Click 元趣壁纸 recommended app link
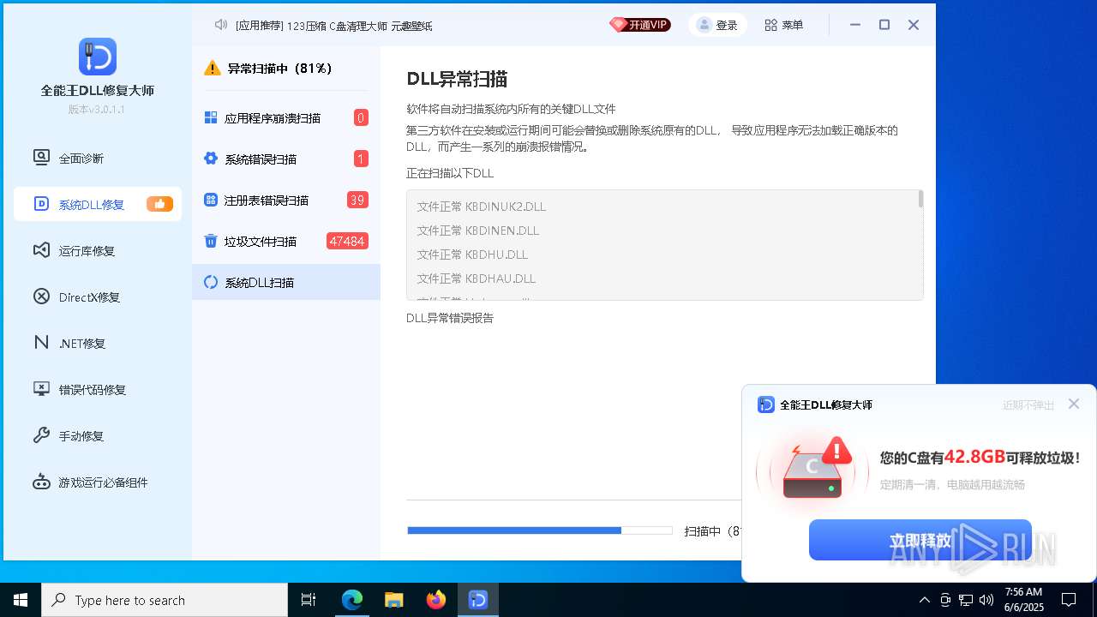The width and height of the screenshot is (1097, 617). point(411,26)
